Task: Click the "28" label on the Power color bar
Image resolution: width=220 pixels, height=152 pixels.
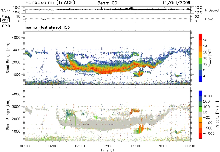Action: click(205, 40)
